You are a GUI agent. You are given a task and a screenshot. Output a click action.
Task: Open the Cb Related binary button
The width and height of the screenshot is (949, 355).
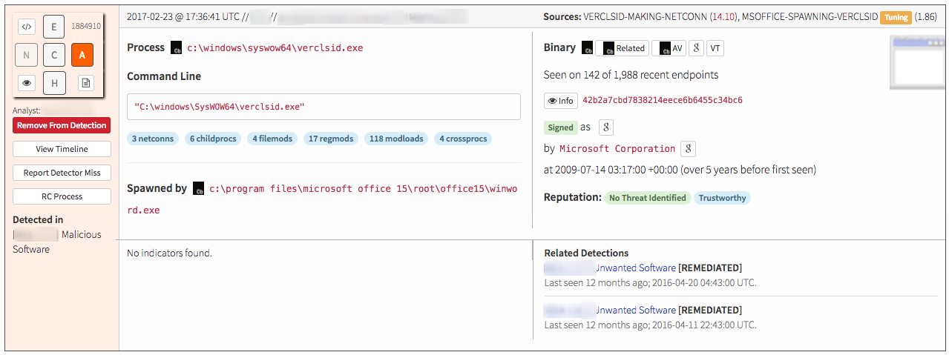(622, 48)
